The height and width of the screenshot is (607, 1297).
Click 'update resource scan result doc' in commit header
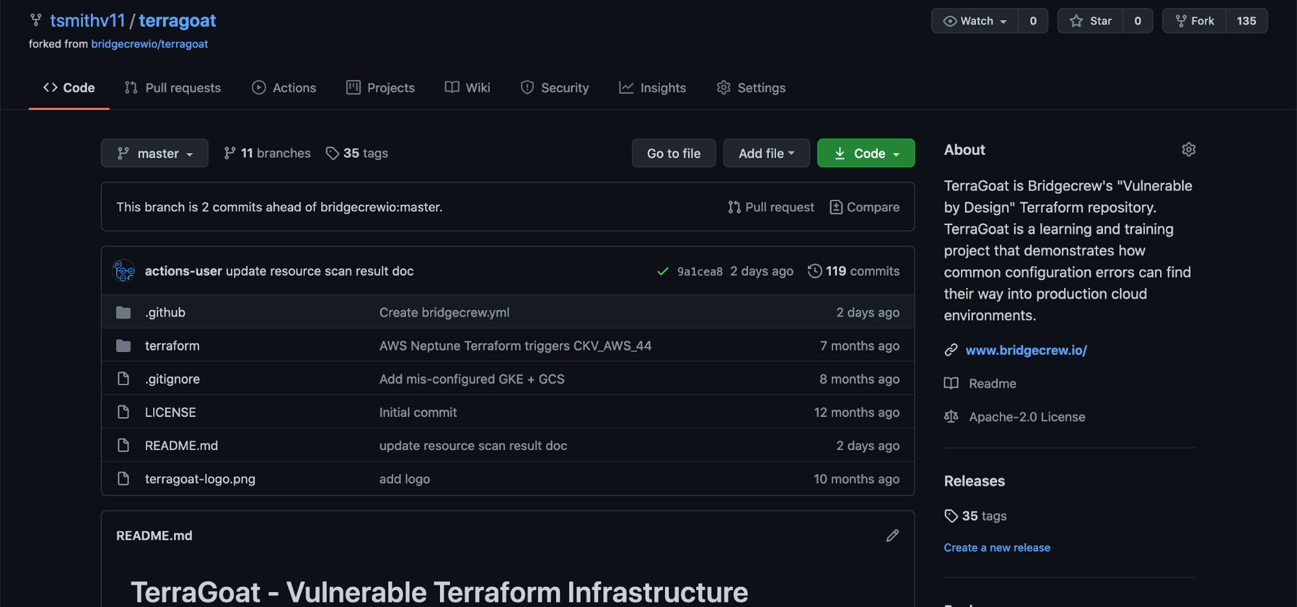coord(319,271)
